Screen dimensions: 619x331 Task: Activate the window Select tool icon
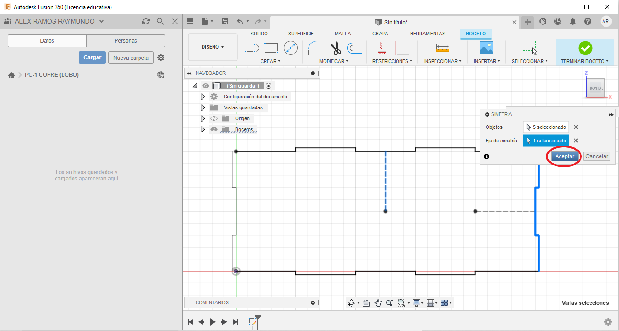530,48
